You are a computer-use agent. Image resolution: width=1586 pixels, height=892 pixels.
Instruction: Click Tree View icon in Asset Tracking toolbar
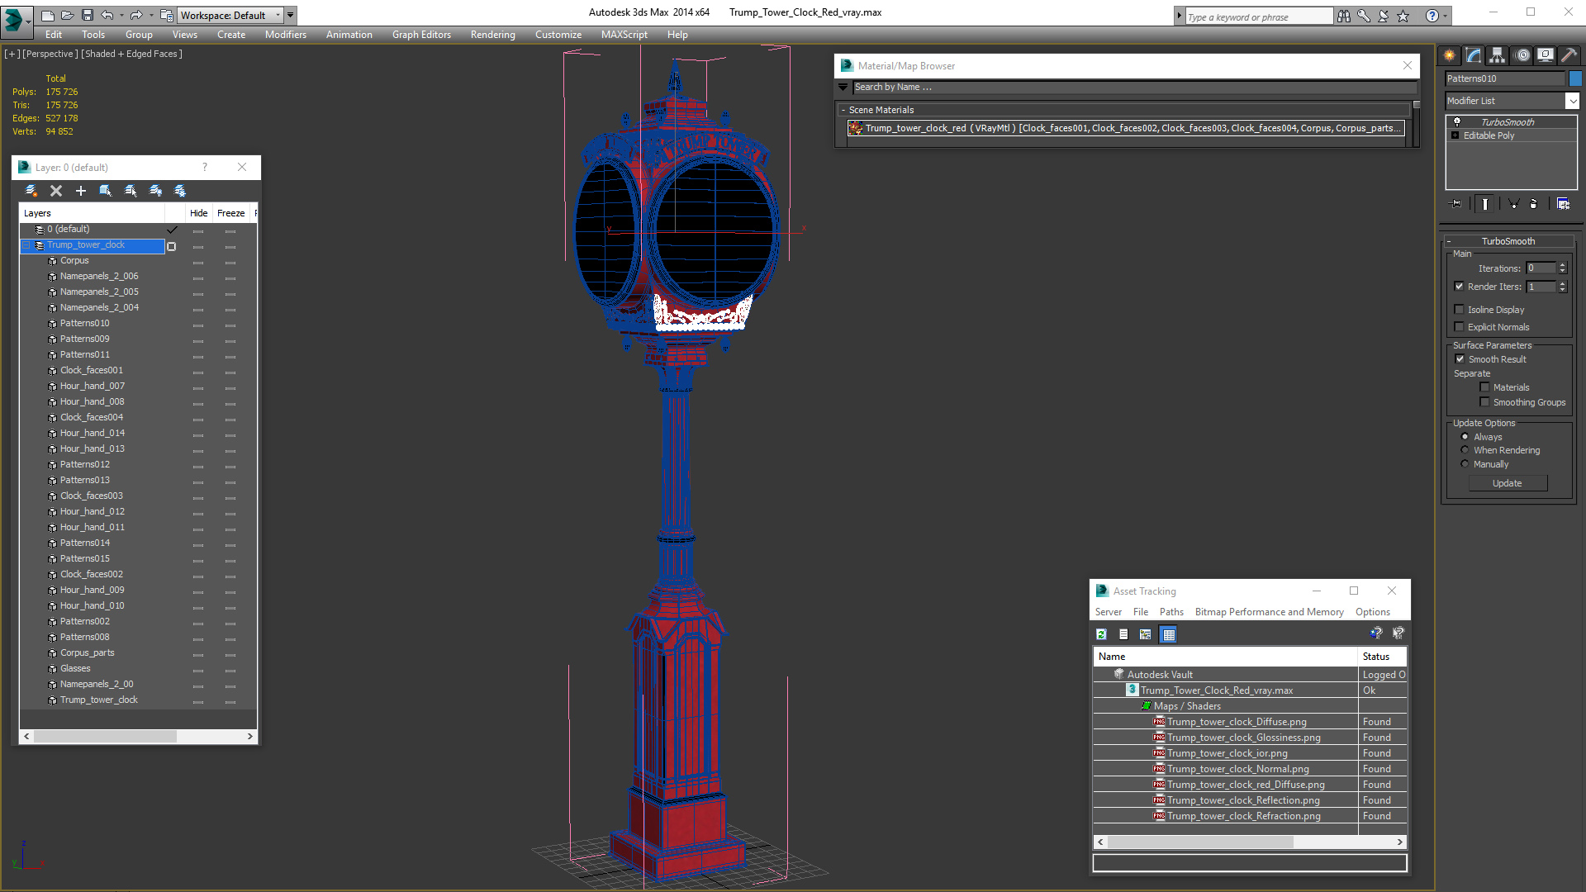(x=1145, y=634)
